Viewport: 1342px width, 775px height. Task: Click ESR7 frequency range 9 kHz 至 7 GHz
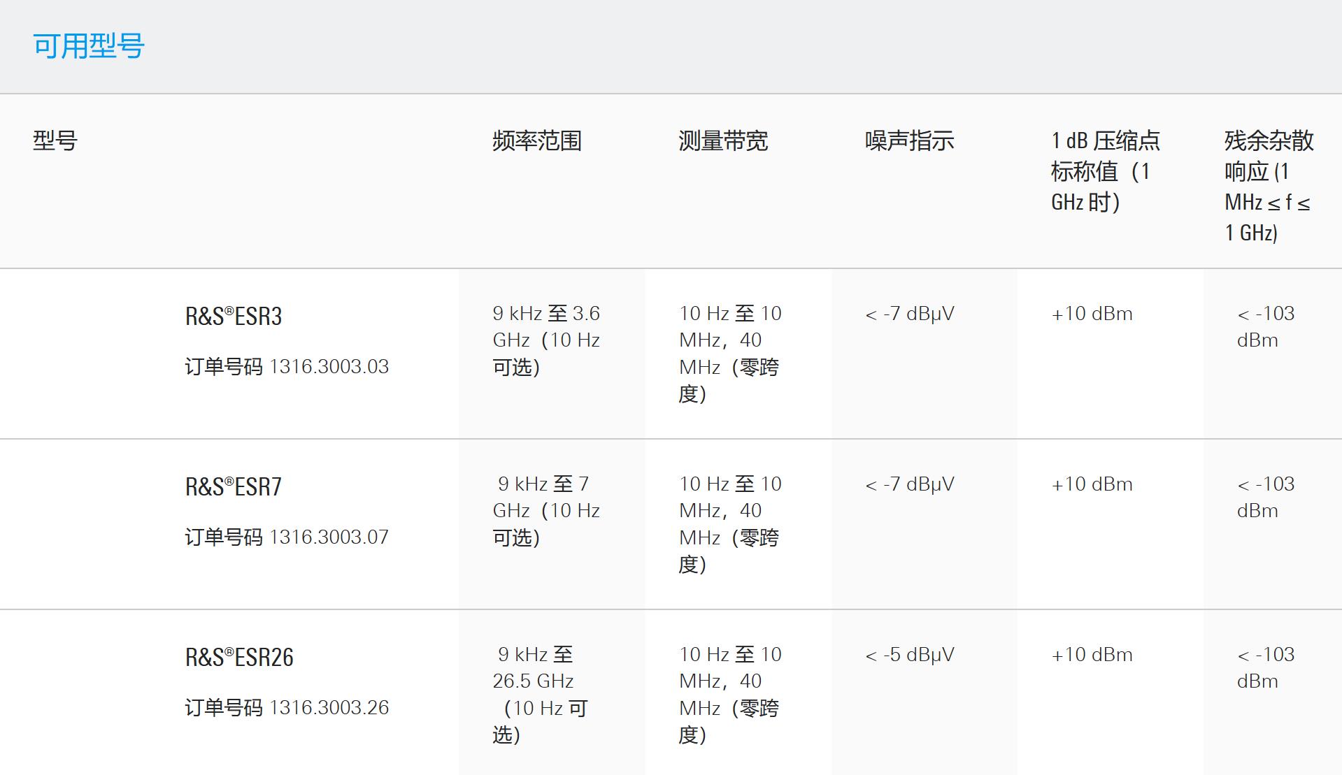(546, 511)
